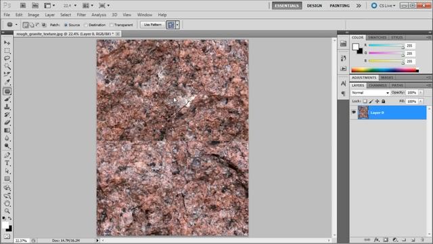Viewport: 433px width, 244px height.
Task: Switch to the Design workspace
Action: click(x=314, y=5)
